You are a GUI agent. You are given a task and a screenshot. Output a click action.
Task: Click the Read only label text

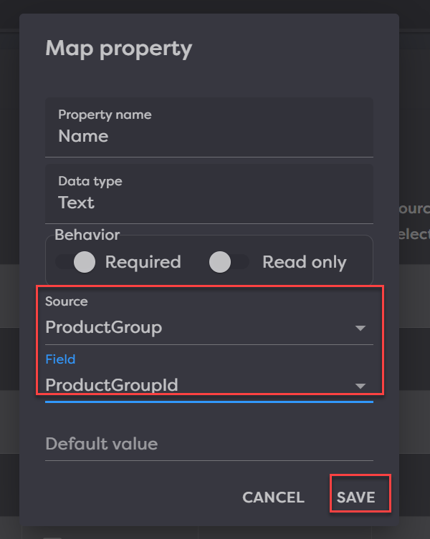304,263
